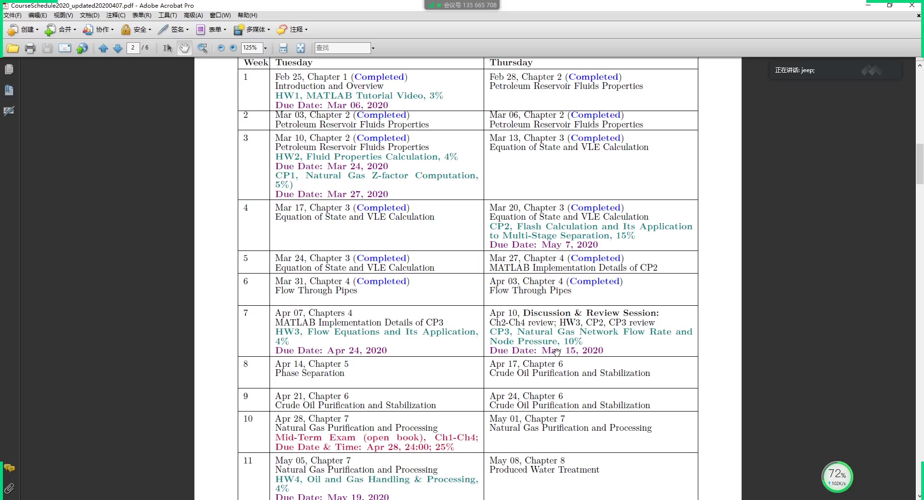Select the Hand tool in the toolbar

(184, 48)
